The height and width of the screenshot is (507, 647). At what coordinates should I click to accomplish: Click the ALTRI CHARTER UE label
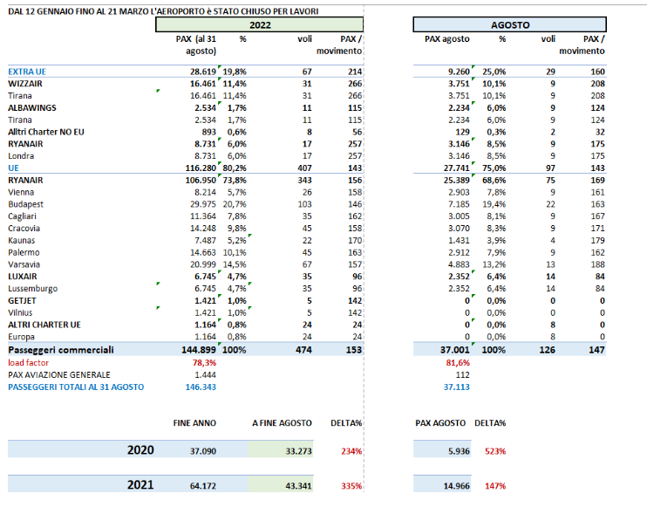click(44, 325)
